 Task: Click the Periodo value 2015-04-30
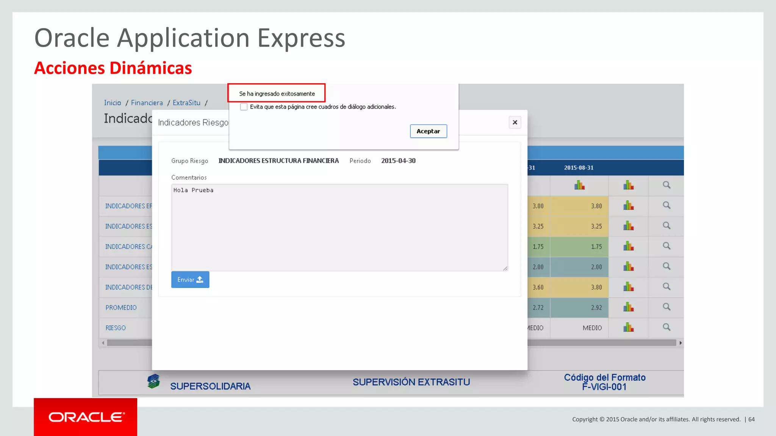pyautogui.click(x=398, y=161)
